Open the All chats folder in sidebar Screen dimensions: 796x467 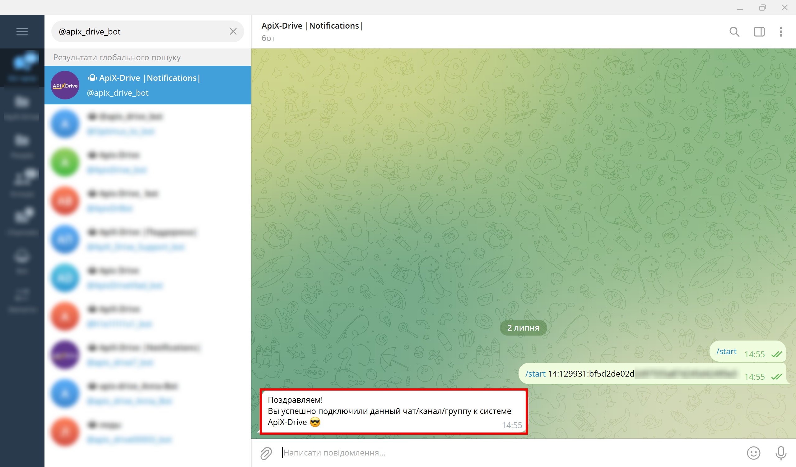[22, 67]
